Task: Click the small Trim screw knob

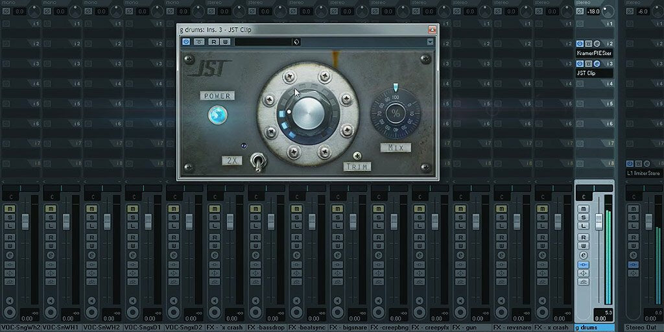Action: coord(357,156)
